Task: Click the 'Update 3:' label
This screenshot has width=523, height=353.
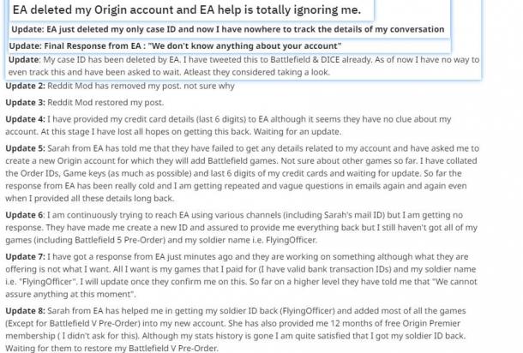Action: click(x=25, y=103)
